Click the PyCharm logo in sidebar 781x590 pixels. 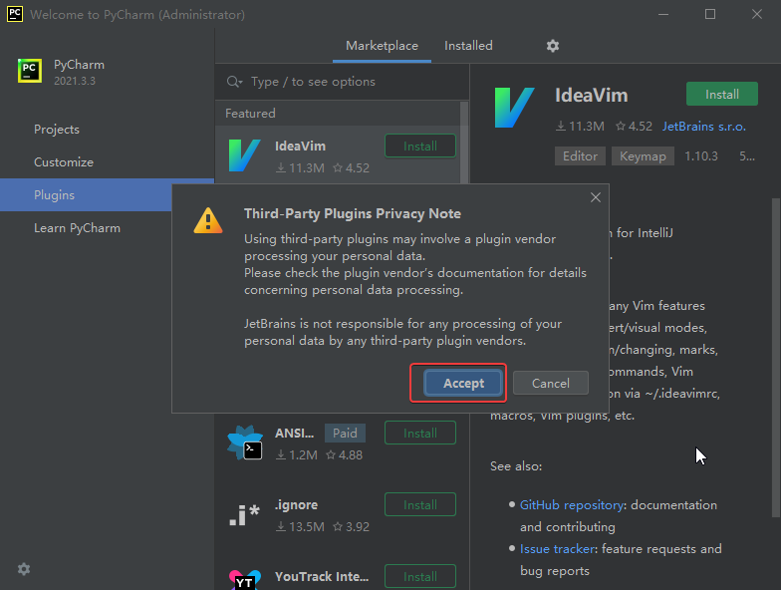click(30, 70)
